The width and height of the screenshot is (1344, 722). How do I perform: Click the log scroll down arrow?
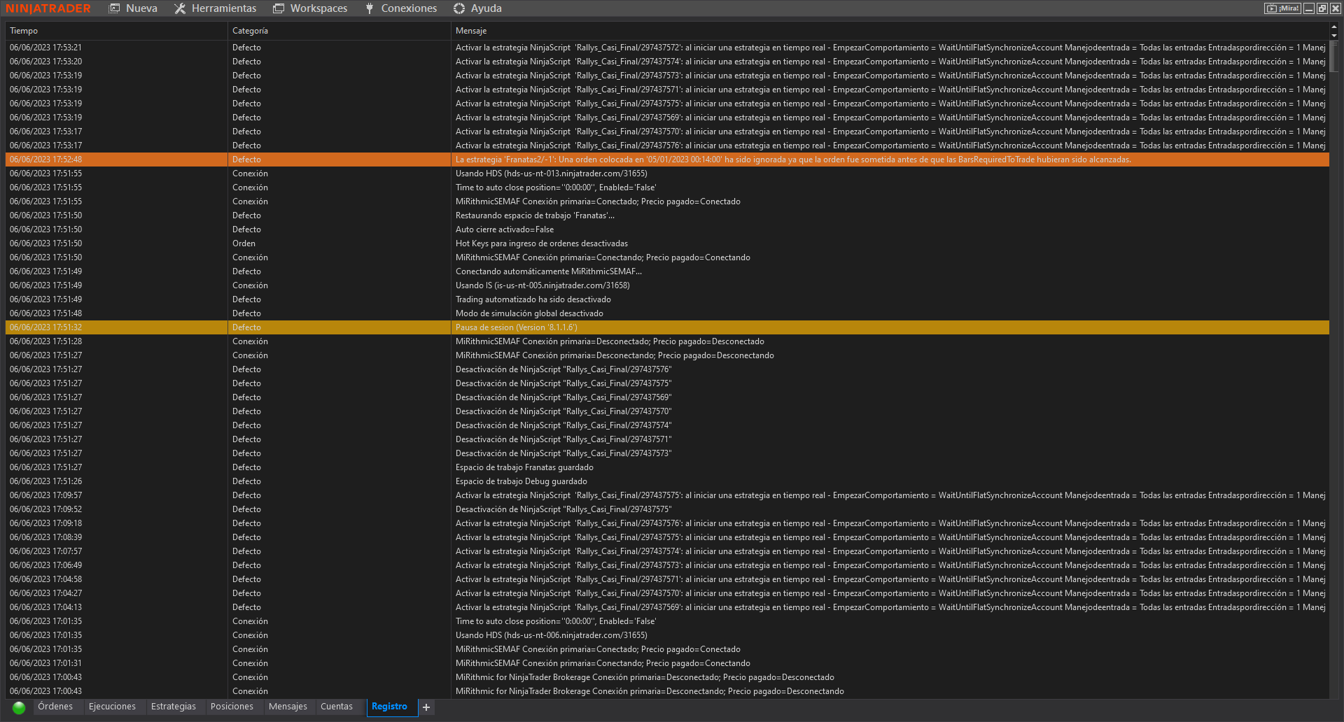pyautogui.click(x=1334, y=35)
